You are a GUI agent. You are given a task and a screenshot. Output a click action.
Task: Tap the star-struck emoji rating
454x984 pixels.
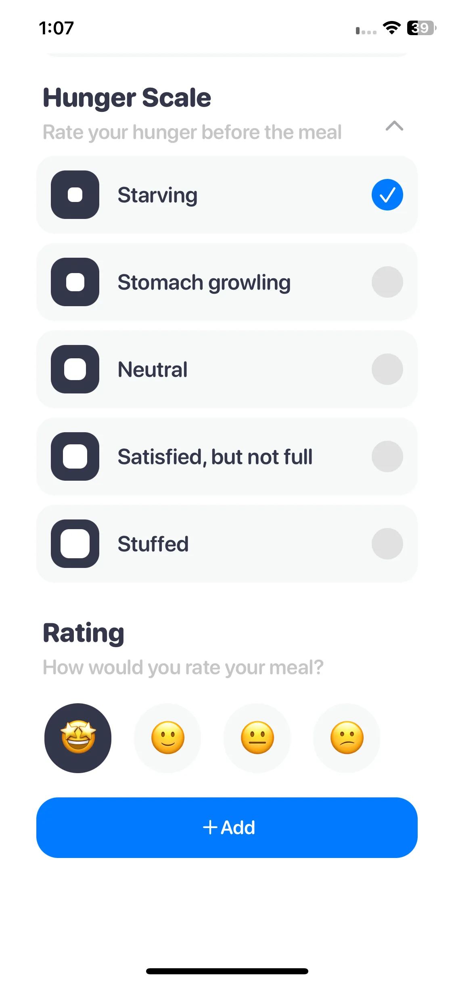point(78,738)
